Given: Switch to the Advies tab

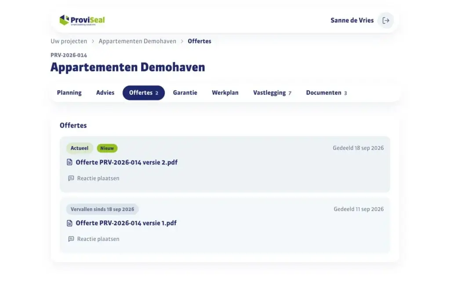Looking at the screenshot, I should (105, 93).
